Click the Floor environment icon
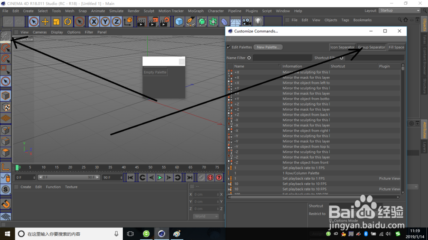428x240 pixels. tap(235, 21)
